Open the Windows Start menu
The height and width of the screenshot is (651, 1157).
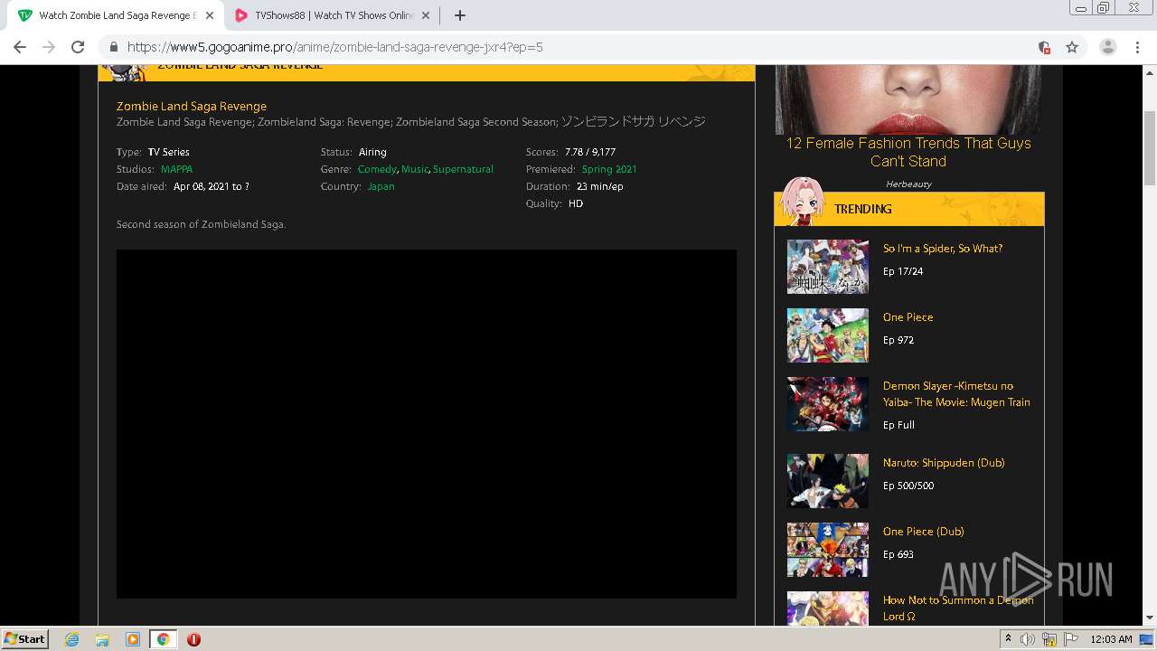(25, 638)
